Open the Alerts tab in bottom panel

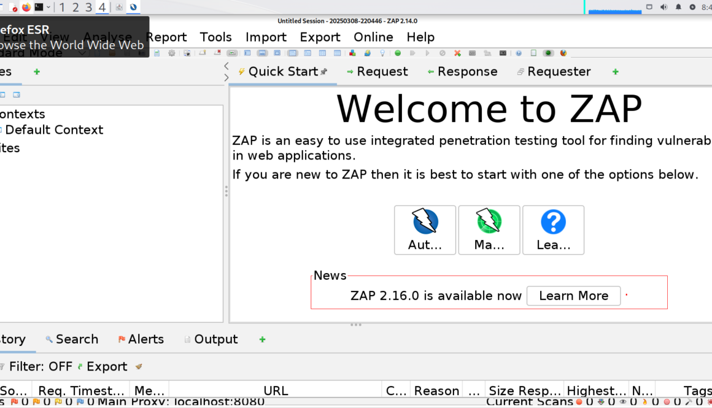(x=141, y=339)
